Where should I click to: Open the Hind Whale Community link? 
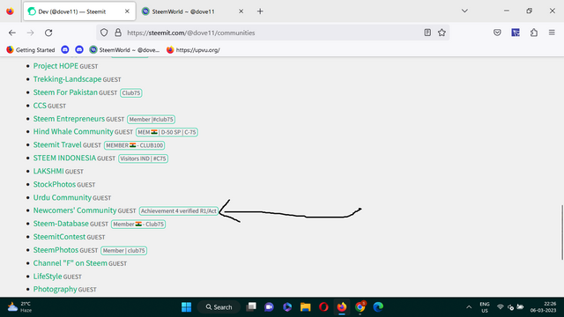(x=73, y=131)
